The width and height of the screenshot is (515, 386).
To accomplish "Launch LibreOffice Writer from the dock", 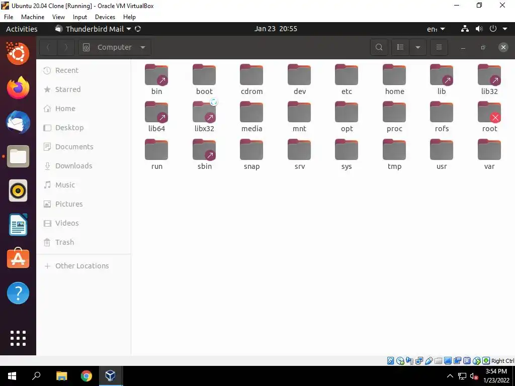I will pyautogui.click(x=18, y=225).
